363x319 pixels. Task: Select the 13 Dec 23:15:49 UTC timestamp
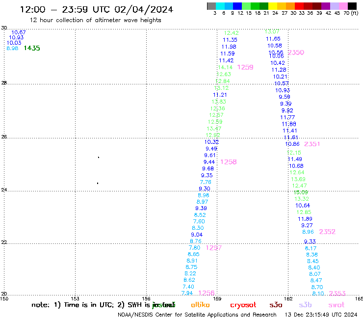[321, 315]
